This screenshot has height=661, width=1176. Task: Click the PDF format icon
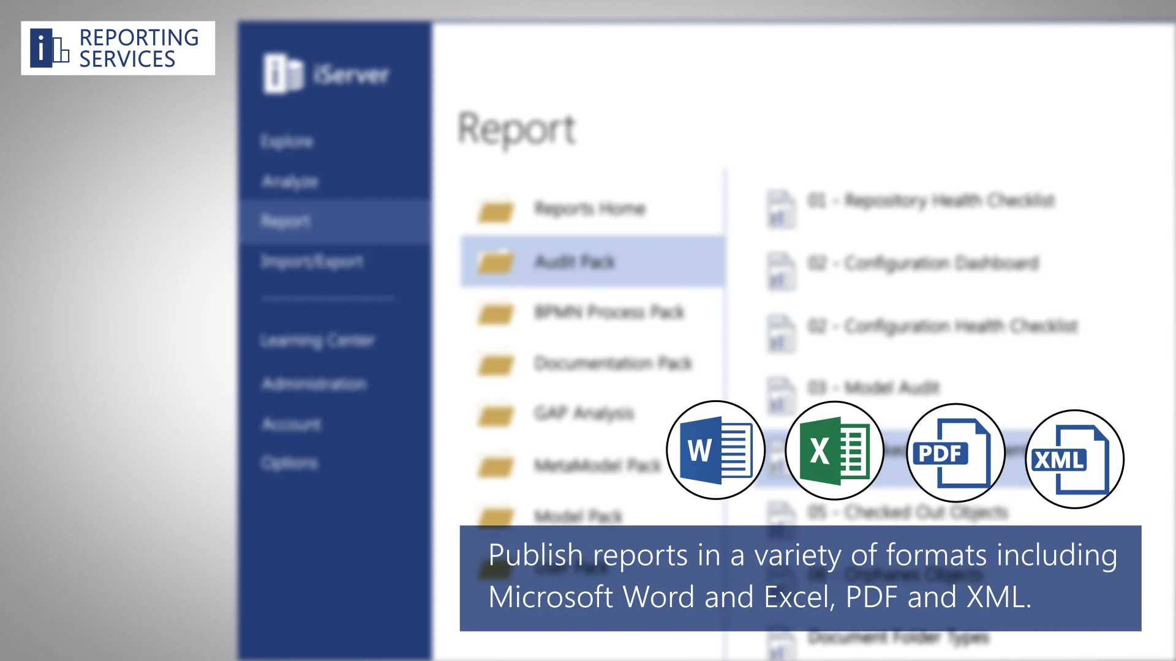[955, 453]
